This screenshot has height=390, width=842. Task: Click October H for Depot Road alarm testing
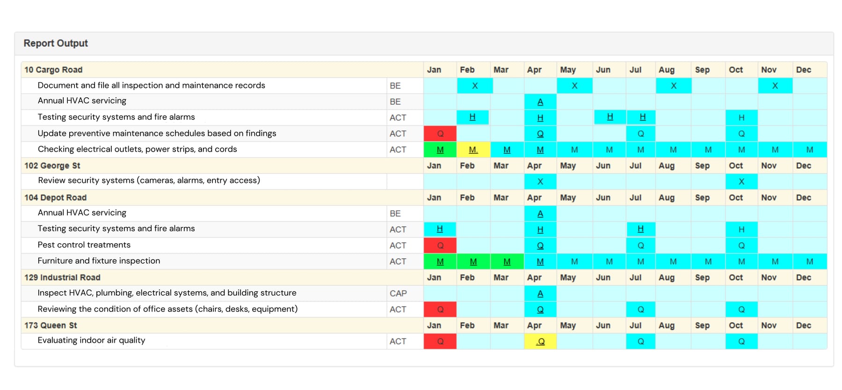pos(741,230)
